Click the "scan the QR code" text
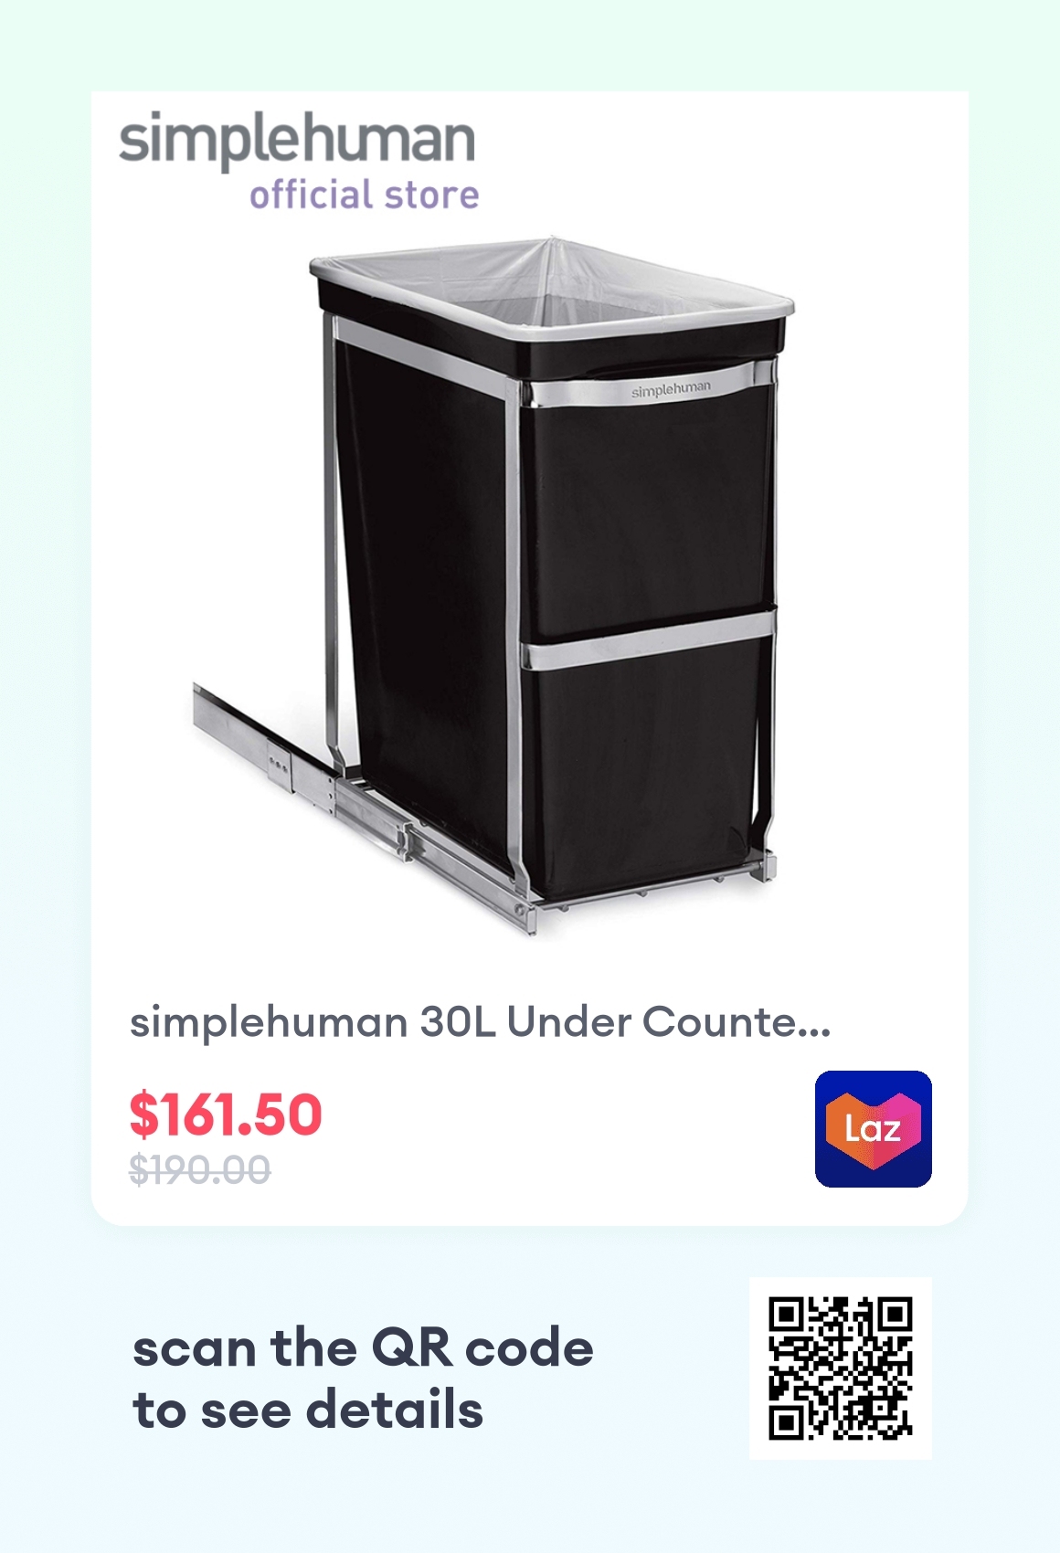Viewport: 1060px width, 1553px height. (x=363, y=1348)
